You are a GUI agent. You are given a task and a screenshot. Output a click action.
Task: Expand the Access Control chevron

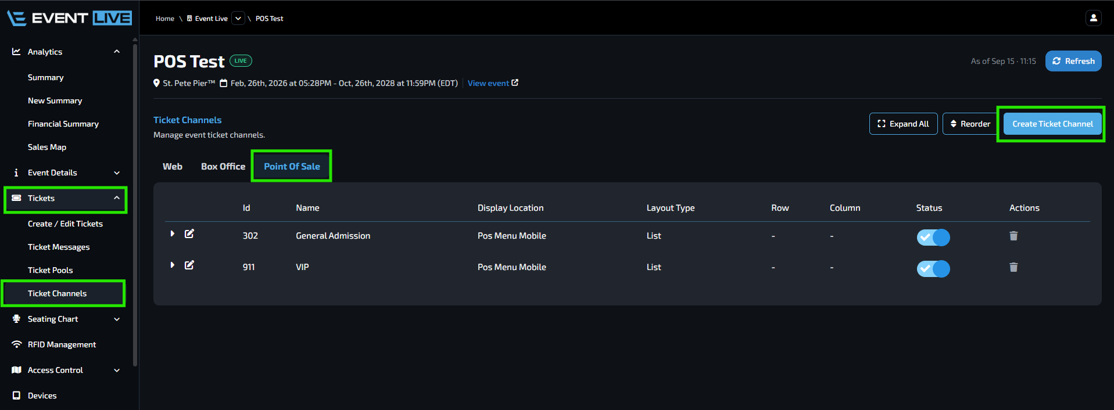click(x=117, y=370)
